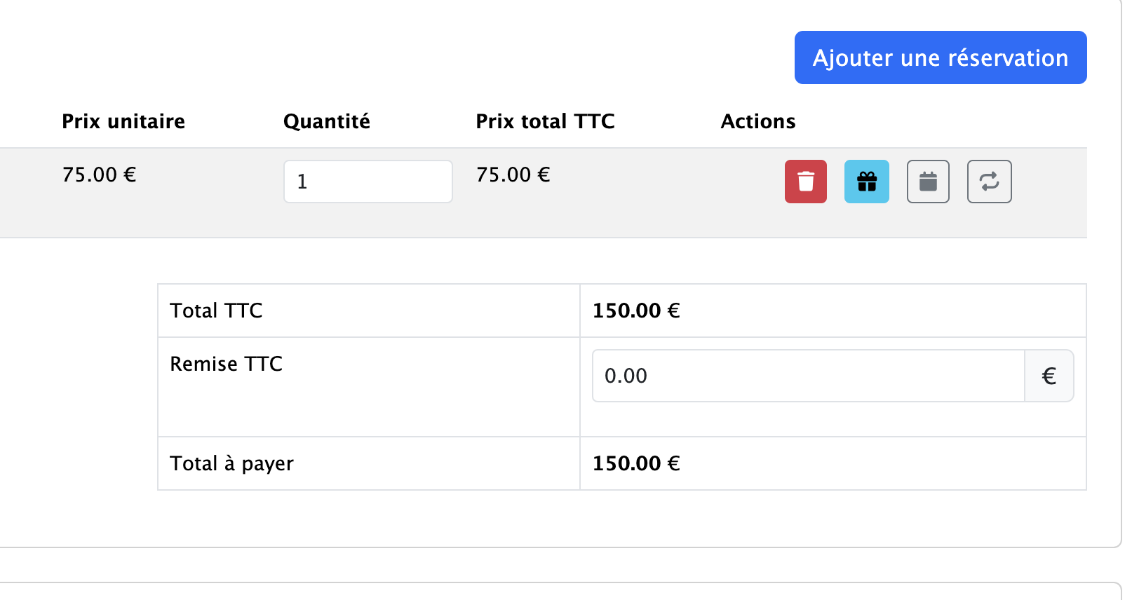Viewport: 1132px width, 600px height.
Task: Click the recurring arrows icon
Action: point(989,182)
